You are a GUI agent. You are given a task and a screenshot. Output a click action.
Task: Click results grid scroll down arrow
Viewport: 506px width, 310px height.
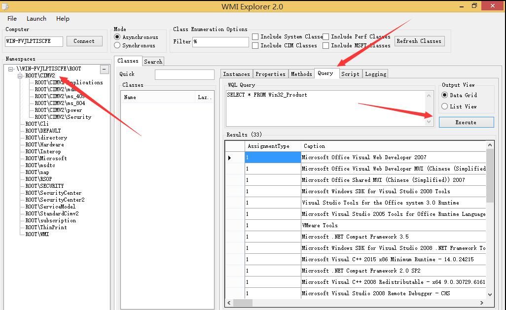(490, 295)
